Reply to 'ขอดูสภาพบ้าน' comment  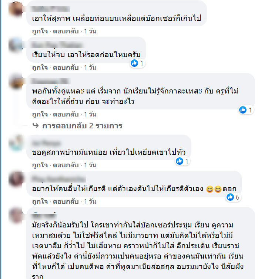[x=66, y=165]
